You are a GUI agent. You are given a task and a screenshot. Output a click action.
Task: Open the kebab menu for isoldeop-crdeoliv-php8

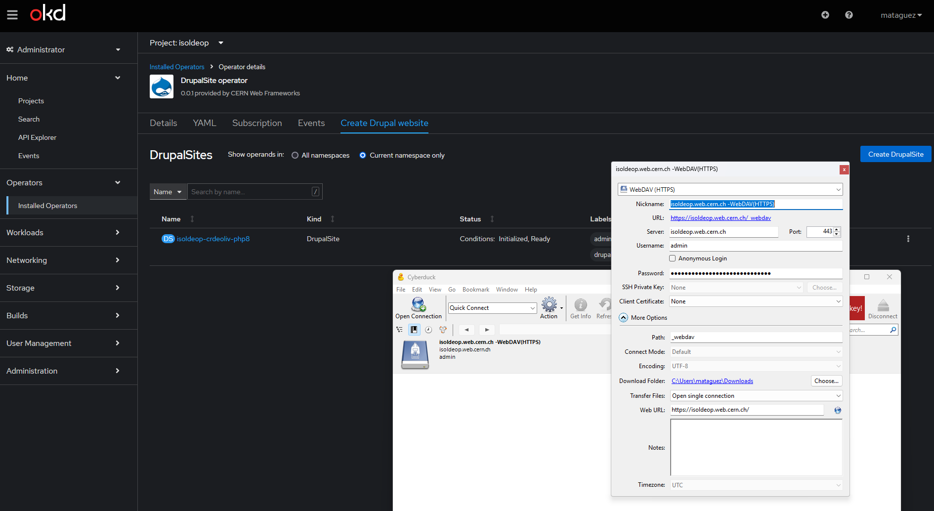(x=908, y=239)
